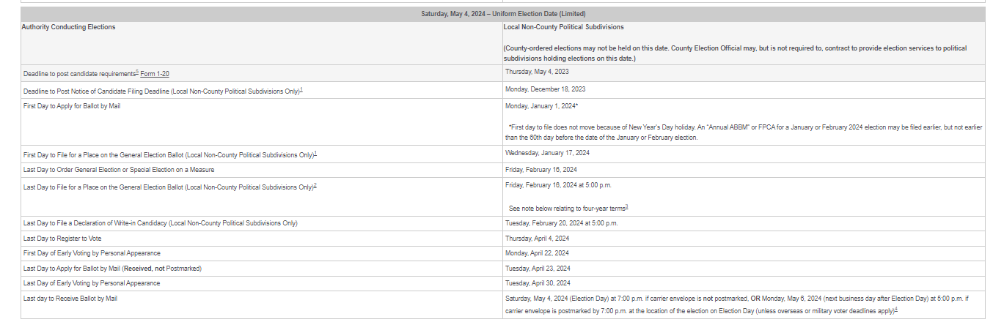Click the Wednesday, January 17, 2024 date

(547, 153)
